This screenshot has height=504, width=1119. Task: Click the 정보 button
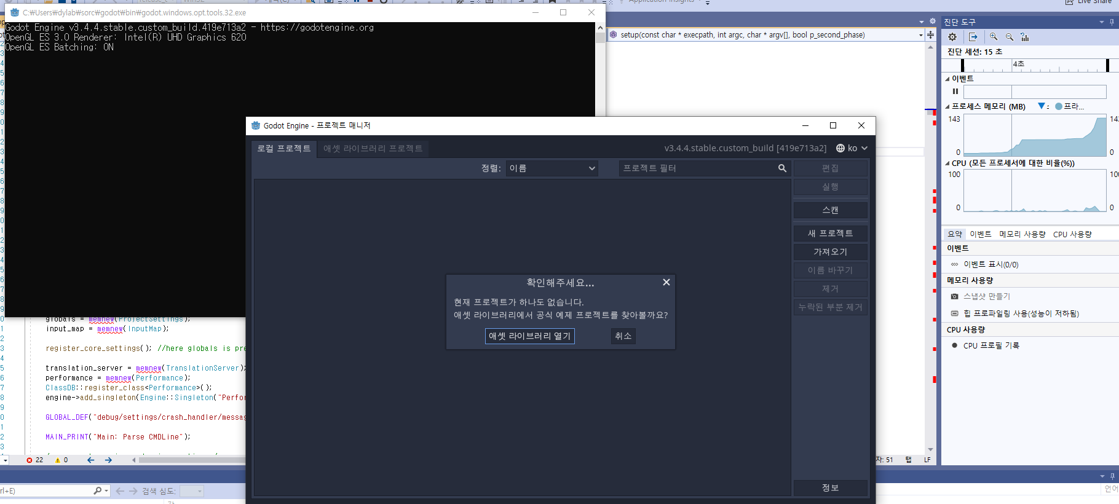831,487
